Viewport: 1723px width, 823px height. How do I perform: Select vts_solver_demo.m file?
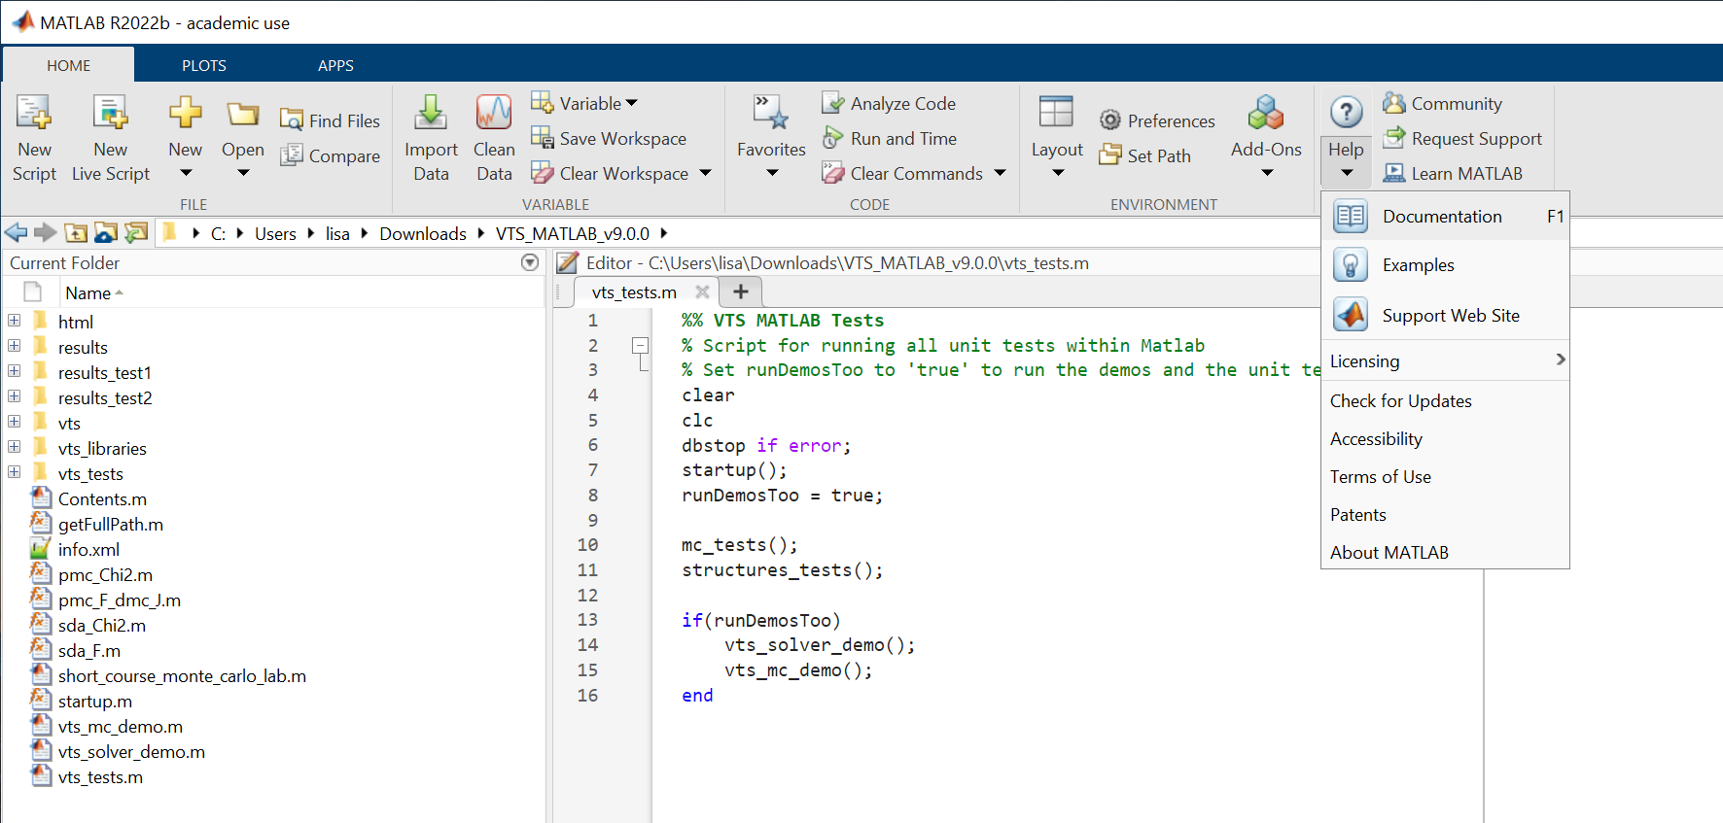click(131, 752)
